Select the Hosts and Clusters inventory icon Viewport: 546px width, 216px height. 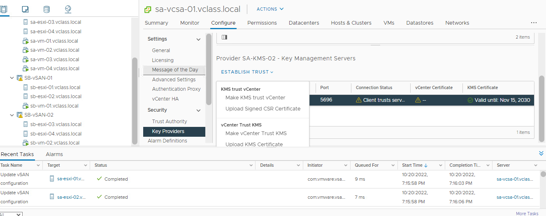tap(3, 9)
